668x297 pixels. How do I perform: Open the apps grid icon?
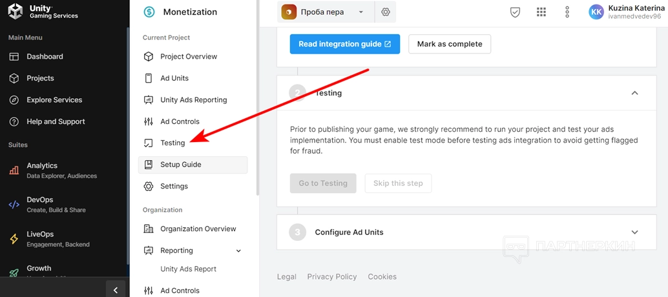coord(541,12)
